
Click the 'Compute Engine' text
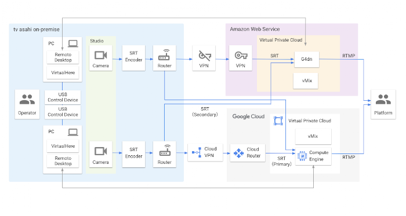click(319, 156)
